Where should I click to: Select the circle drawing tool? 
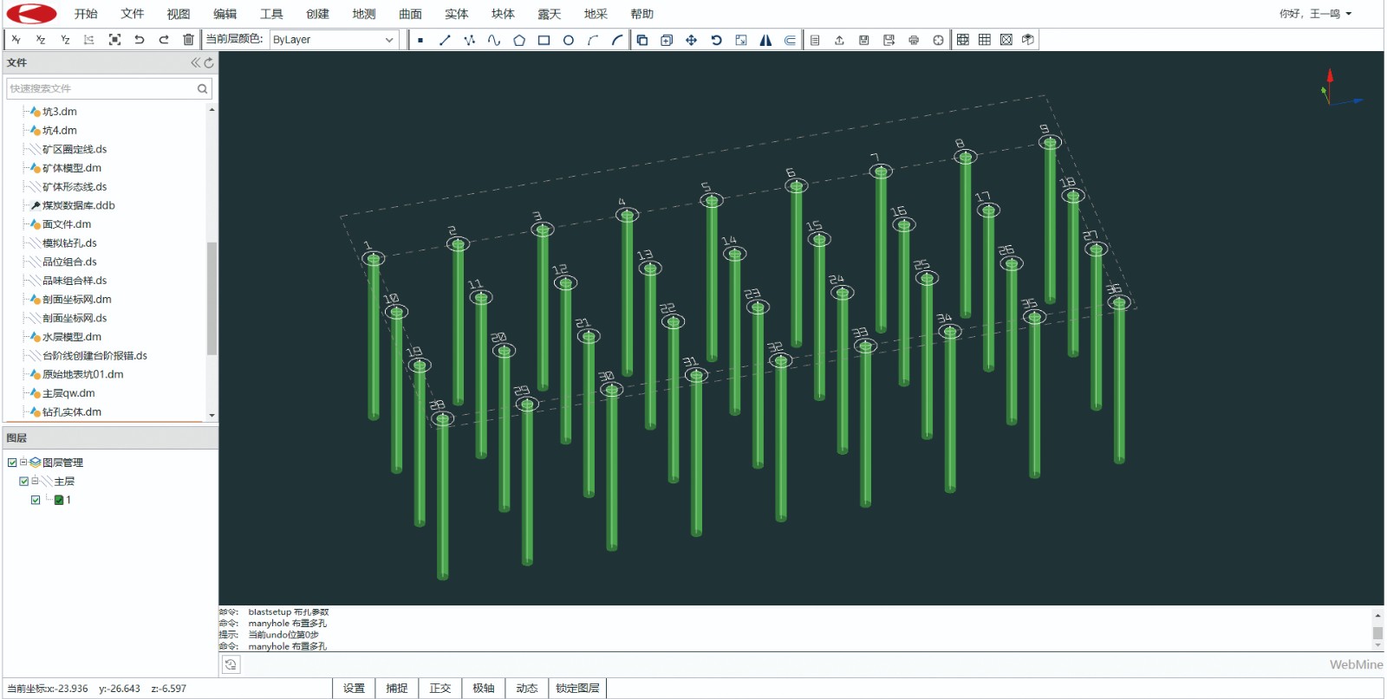click(569, 40)
